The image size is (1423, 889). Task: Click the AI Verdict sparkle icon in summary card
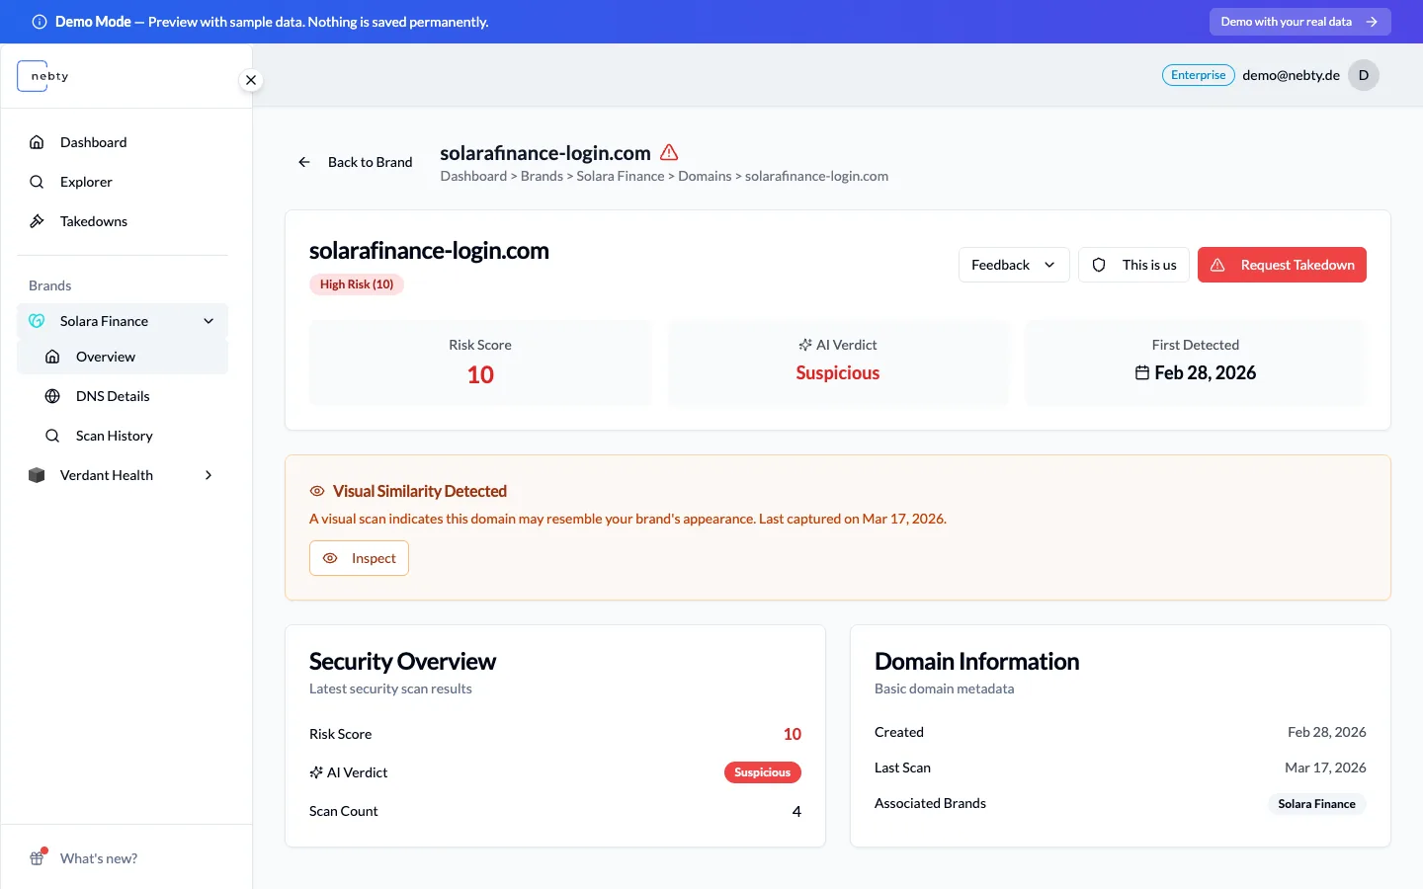[805, 345]
